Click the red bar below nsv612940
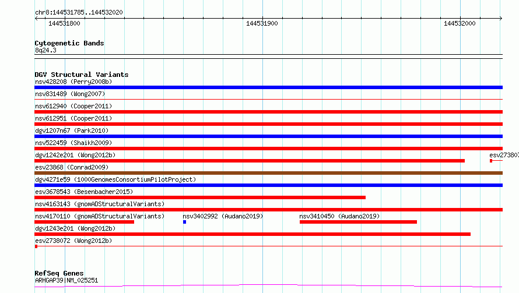 (268, 112)
